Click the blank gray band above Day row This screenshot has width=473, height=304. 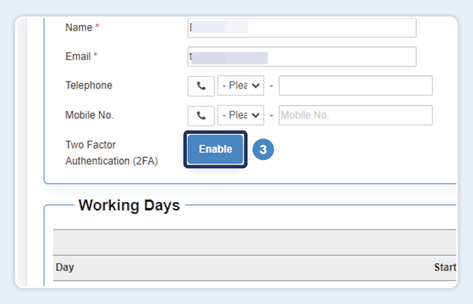pyautogui.click(x=254, y=242)
